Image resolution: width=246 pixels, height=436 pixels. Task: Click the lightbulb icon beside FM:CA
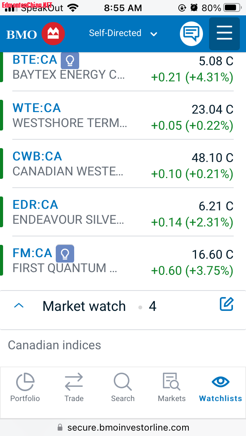click(65, 254)
